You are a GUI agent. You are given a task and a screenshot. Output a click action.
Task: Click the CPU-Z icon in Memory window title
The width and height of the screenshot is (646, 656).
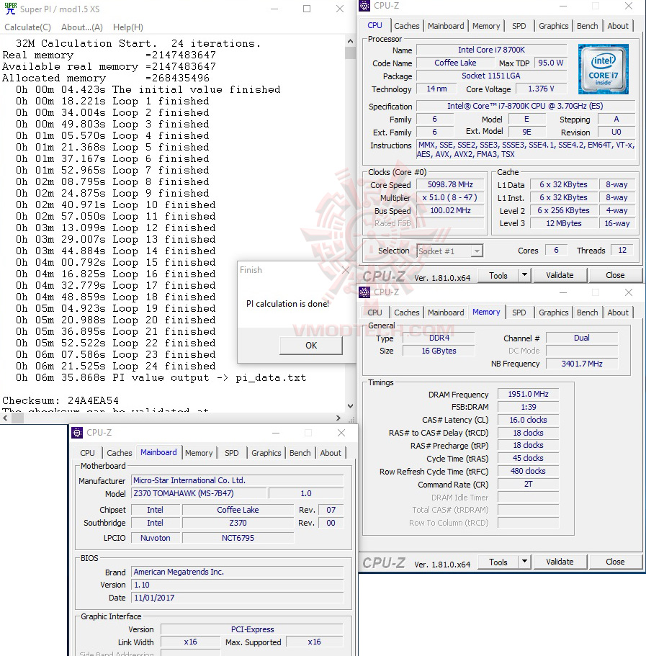click(365, 292)
